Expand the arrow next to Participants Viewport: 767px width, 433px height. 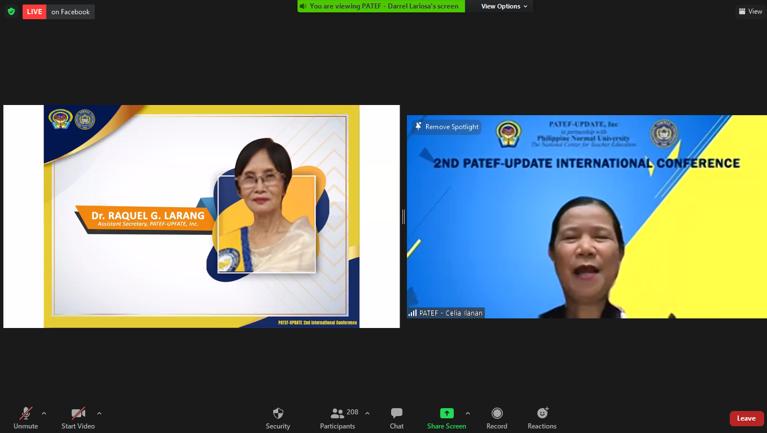pos(367,413)
